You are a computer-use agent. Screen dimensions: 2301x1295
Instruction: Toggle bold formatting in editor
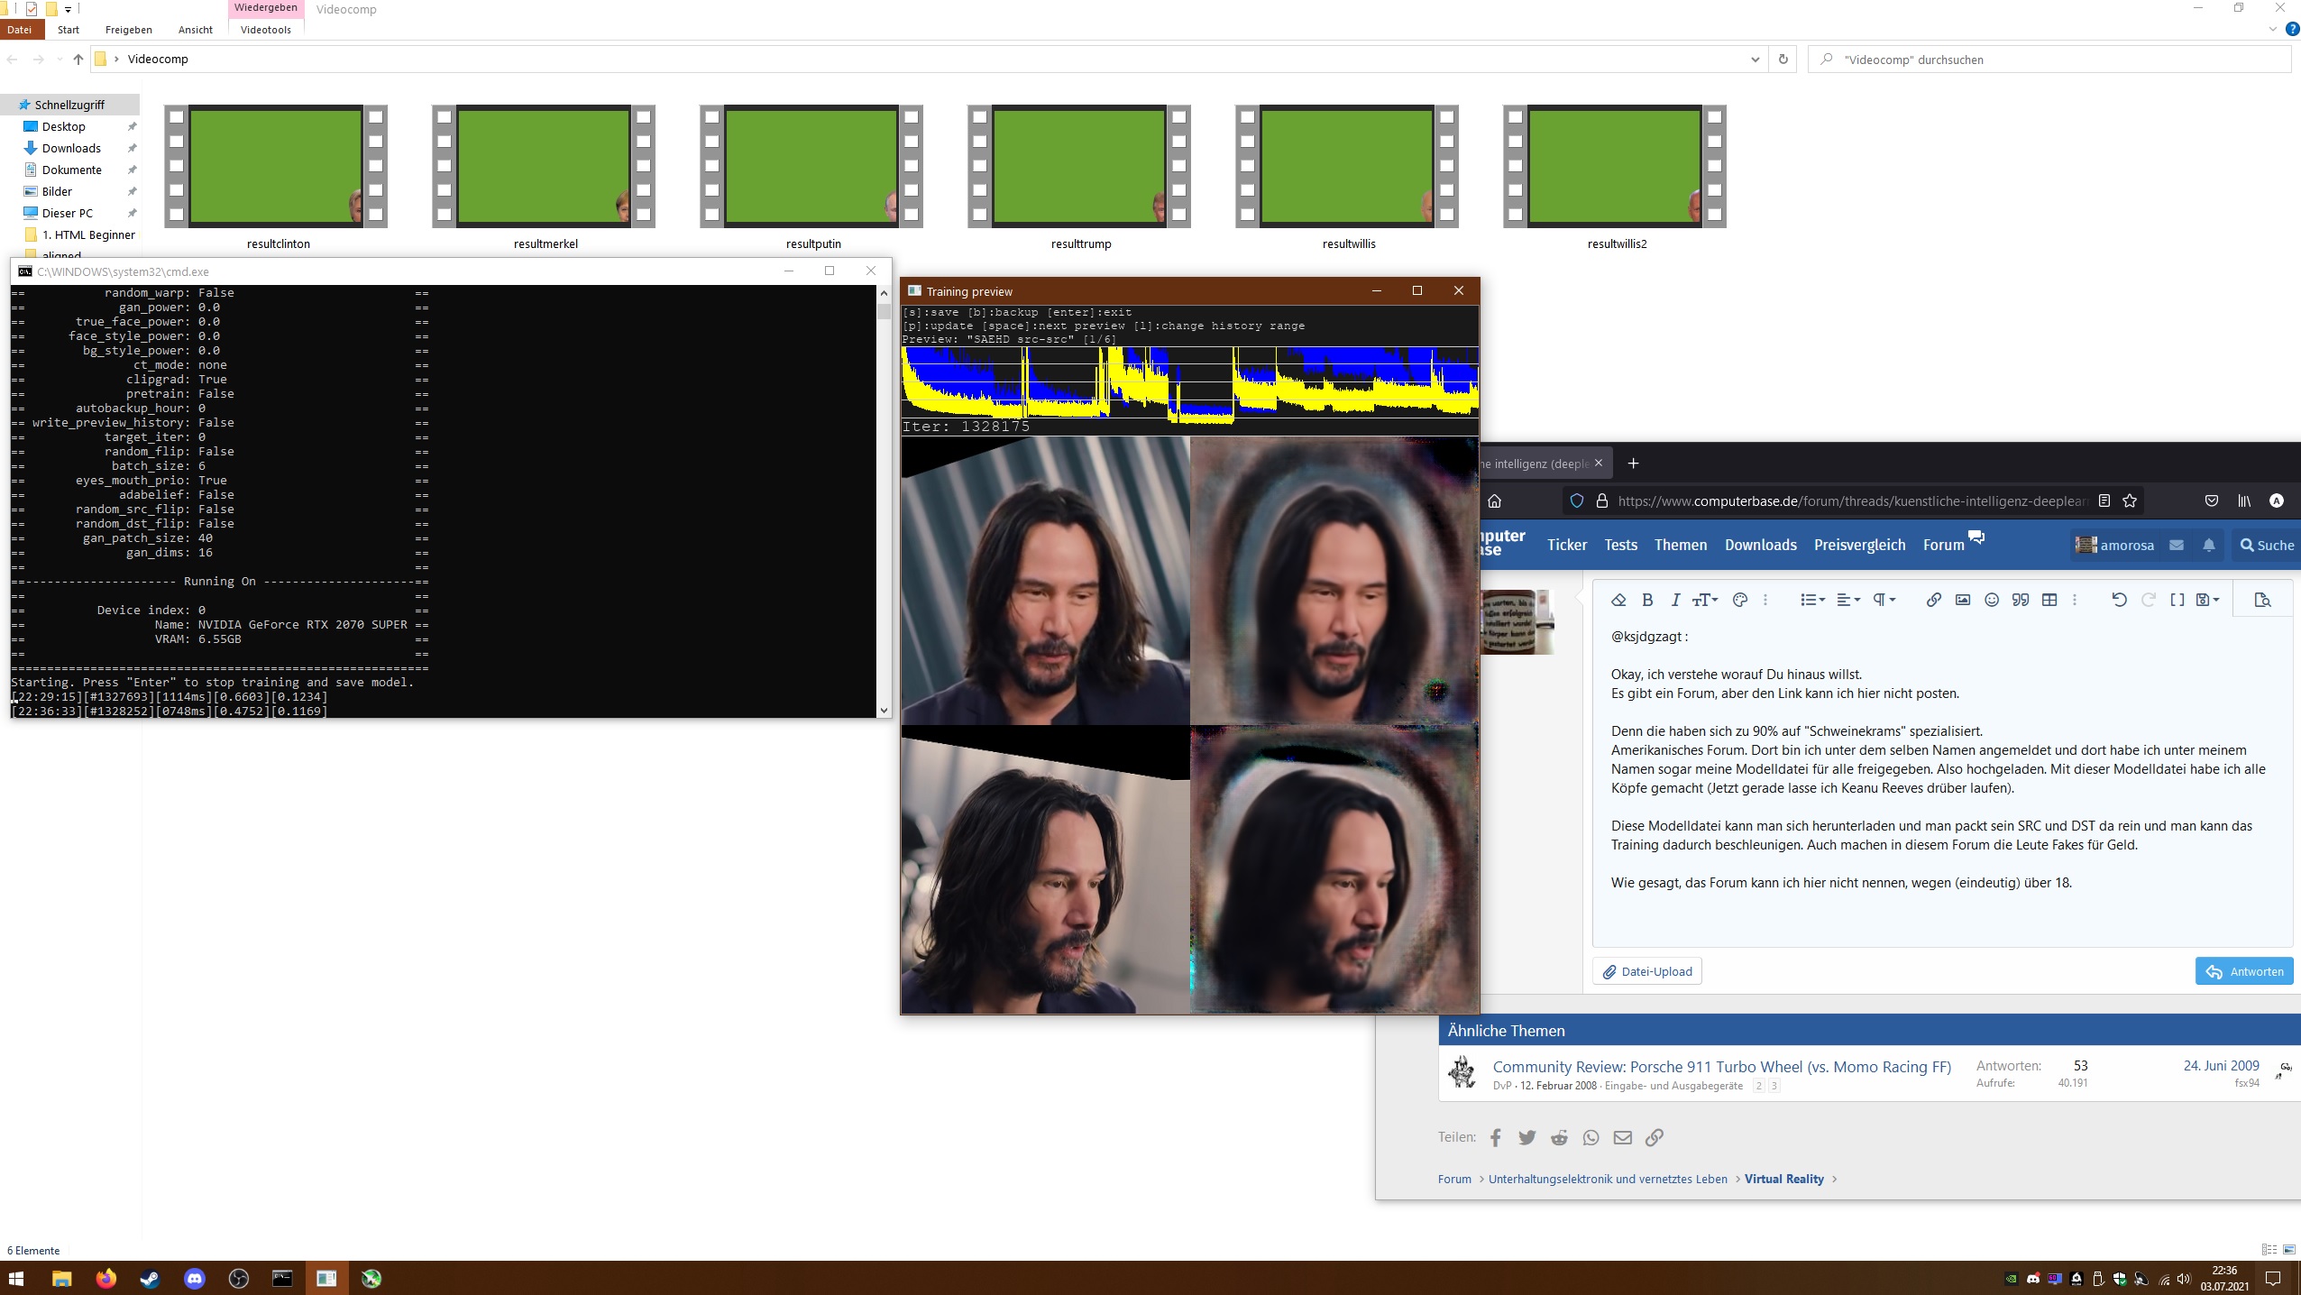[1647, 600]
